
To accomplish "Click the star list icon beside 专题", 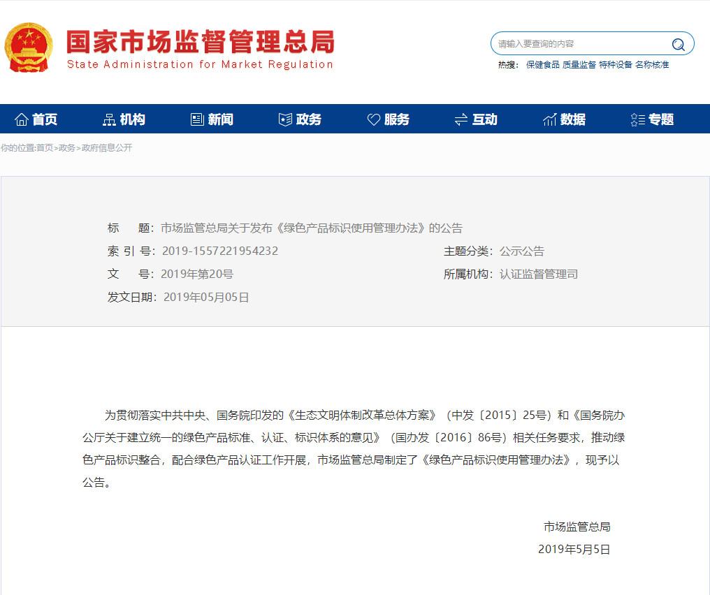I will (x=637, y=119).
